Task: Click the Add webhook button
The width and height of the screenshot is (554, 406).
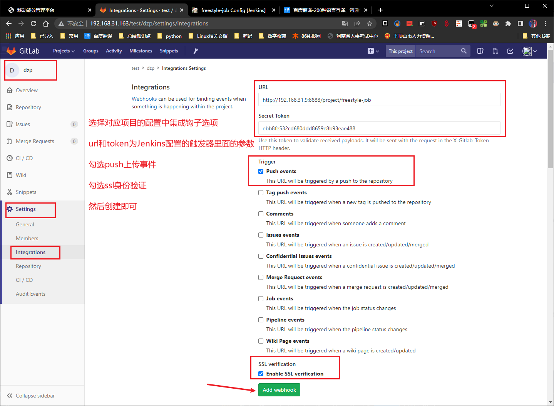Action: pyautogui.click(x=279, y=390)
